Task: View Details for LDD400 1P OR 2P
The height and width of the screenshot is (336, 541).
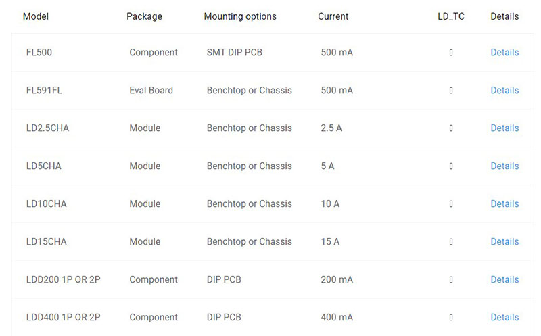Action: tap(504, 317)
